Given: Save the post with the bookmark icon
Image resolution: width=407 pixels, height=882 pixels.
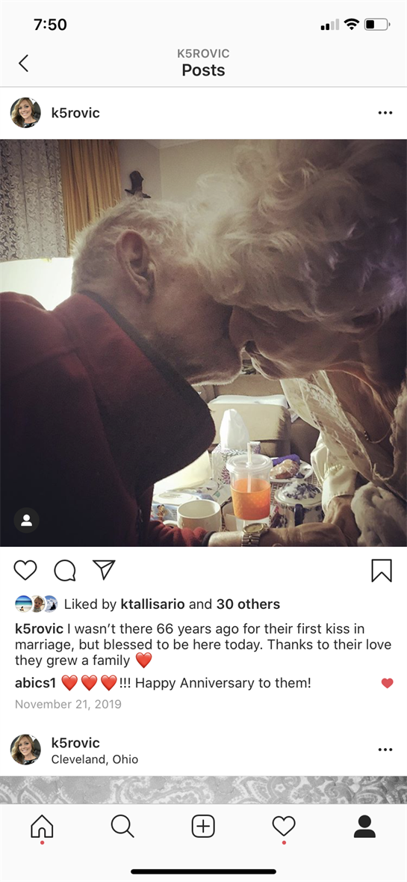Looking at the screenshot, I should 381,570.
